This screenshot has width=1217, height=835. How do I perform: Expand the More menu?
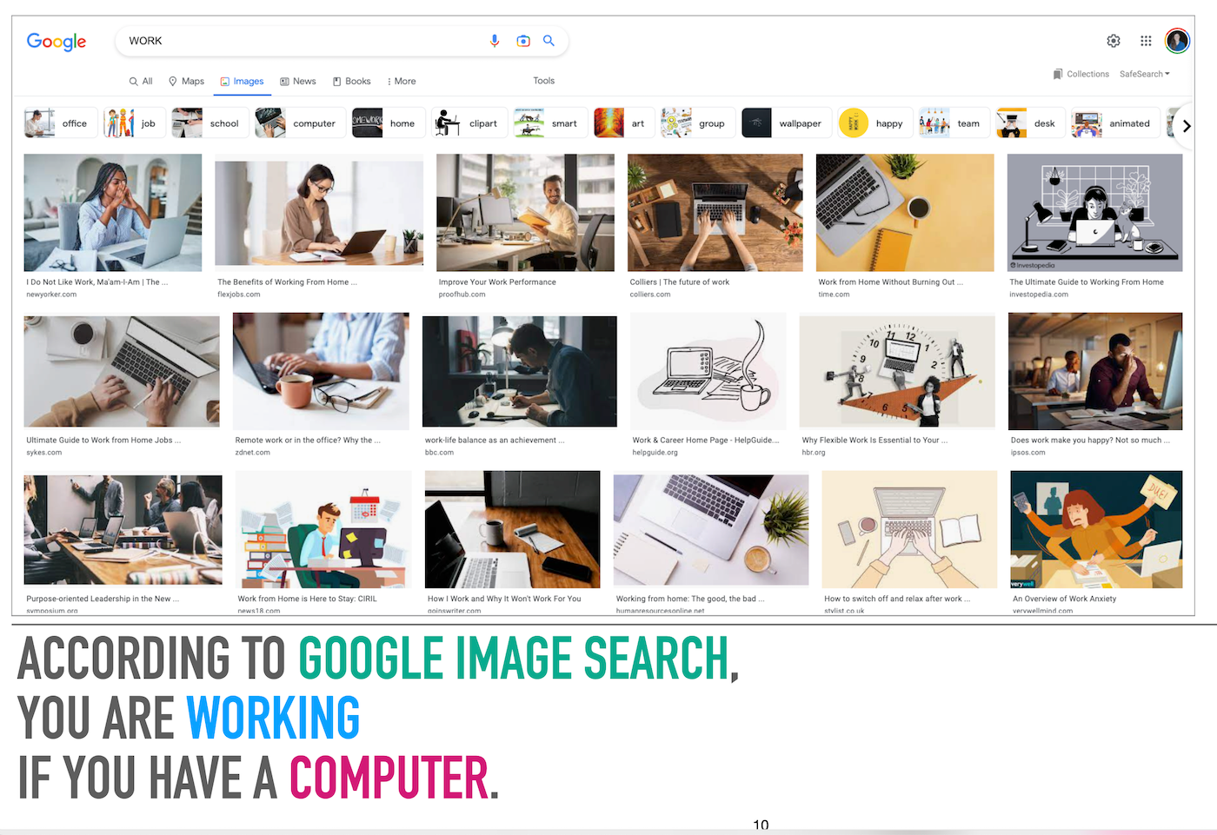pos(402,81)
